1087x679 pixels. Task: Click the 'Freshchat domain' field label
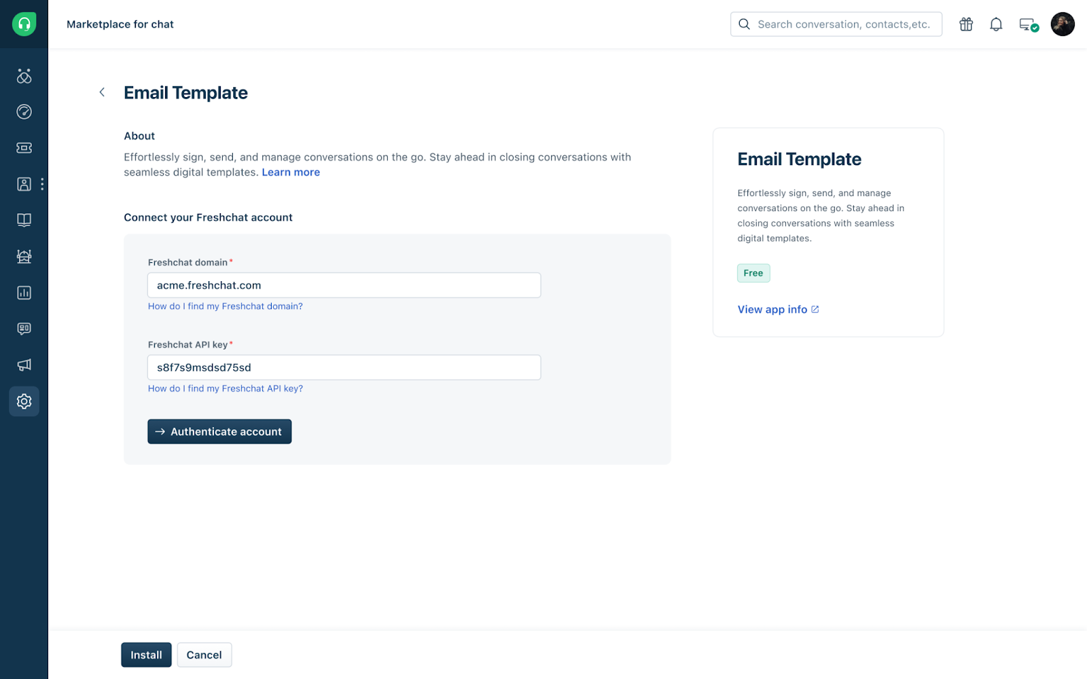click(x=188, y=262)
